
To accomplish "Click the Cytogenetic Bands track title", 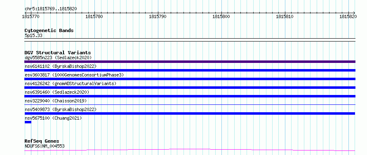I will click(x=49, y=30).
